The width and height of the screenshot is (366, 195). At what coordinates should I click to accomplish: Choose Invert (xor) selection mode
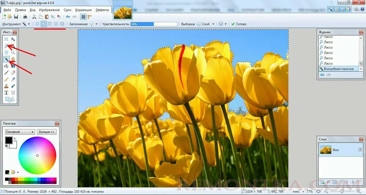click(x=62, y=24)
